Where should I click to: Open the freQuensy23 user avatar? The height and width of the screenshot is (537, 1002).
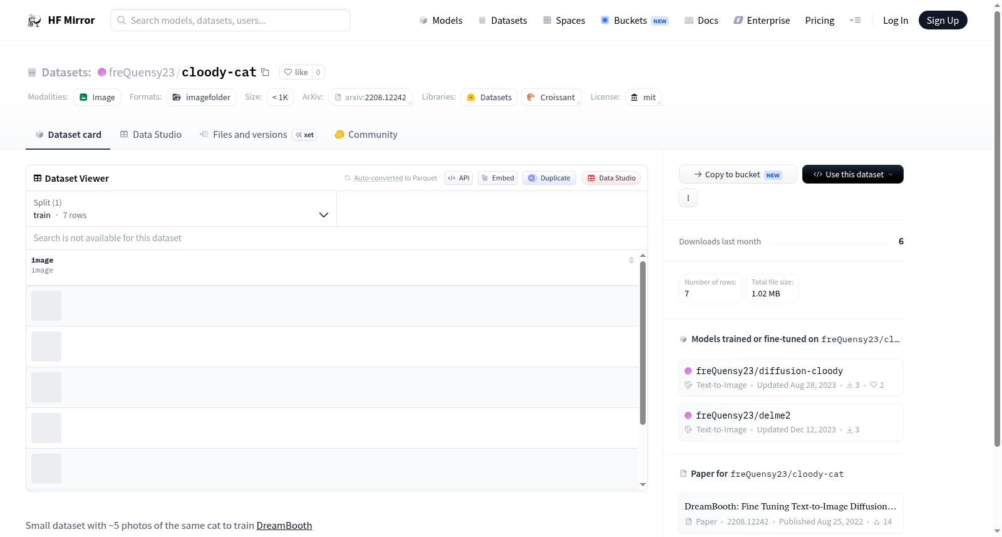102,72
